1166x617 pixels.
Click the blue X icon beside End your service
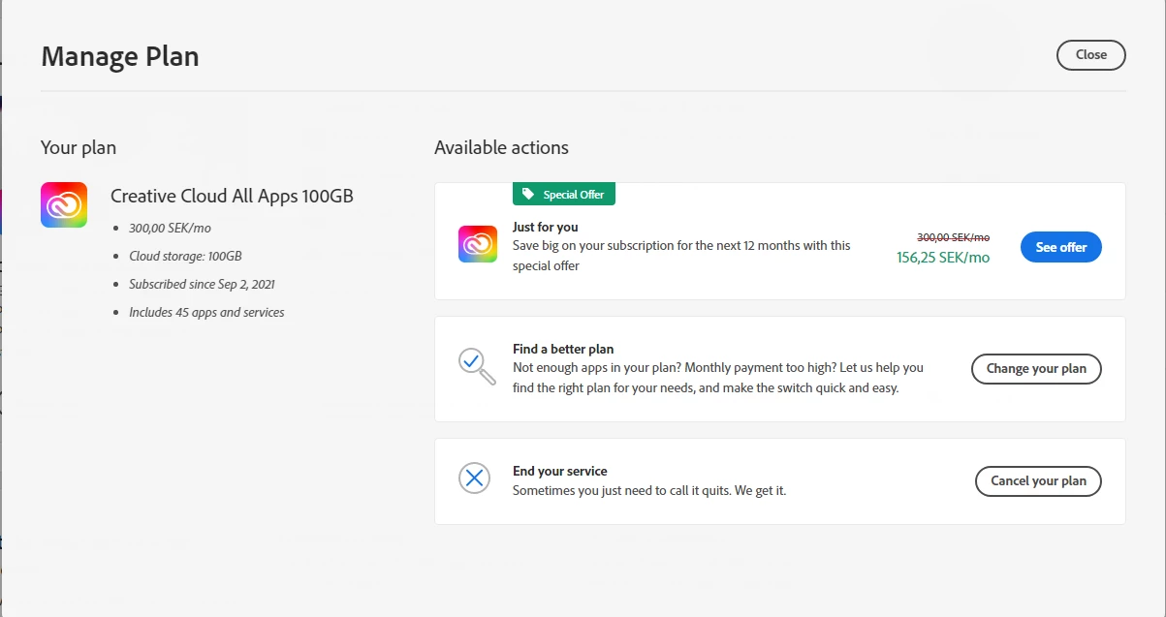474,478
